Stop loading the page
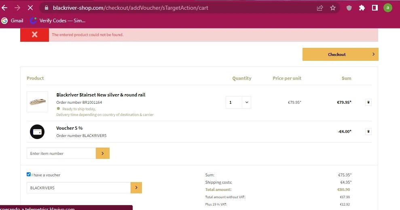 pyautogui.click(x=30, y=8)
